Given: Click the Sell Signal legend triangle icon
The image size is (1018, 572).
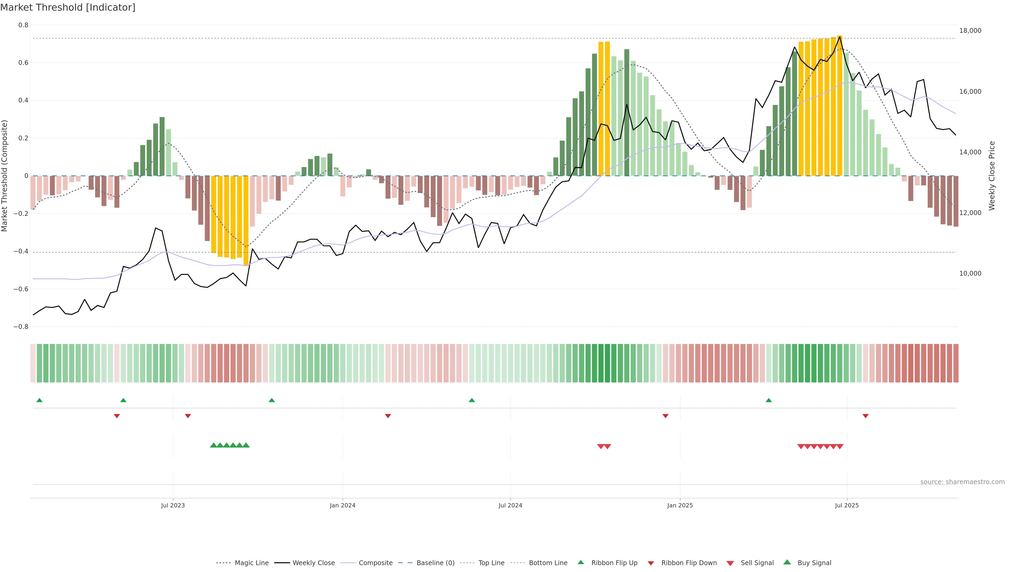Looking at the screenshot, I should coord(730,563).
